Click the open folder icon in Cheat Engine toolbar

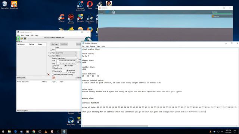click(x=22, y=38)
